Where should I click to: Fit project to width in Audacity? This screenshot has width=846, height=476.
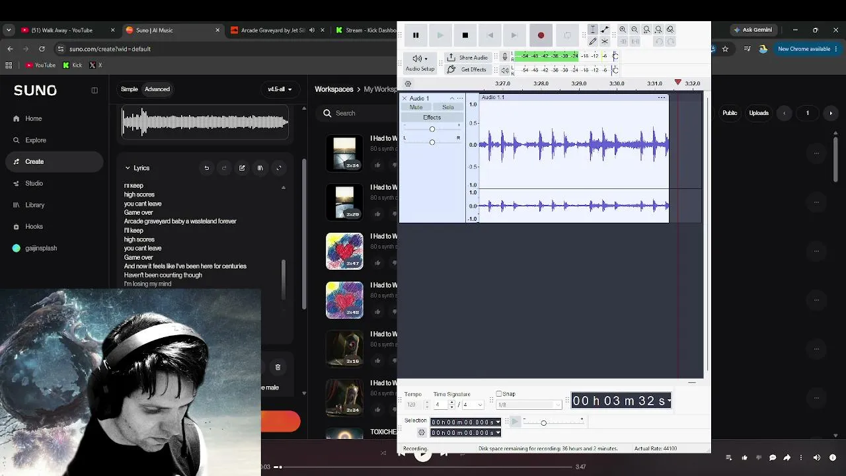658,30
